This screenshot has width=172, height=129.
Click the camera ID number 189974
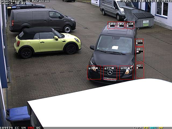[6, 128]
